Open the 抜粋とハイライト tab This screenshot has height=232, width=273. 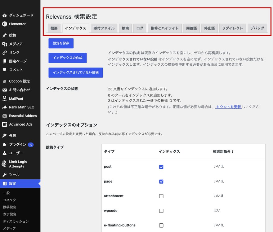tap(165, 28)
